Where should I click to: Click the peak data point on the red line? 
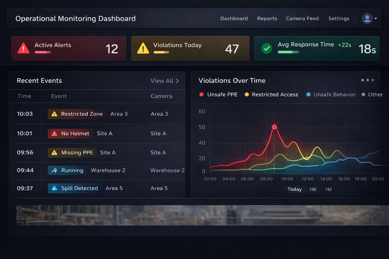pyautogui.click(x=274, y=127)
